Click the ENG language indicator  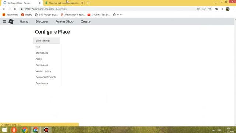click(219, 130)
